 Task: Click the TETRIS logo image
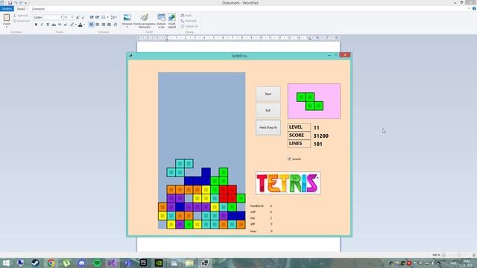click(x=288, y=183)
